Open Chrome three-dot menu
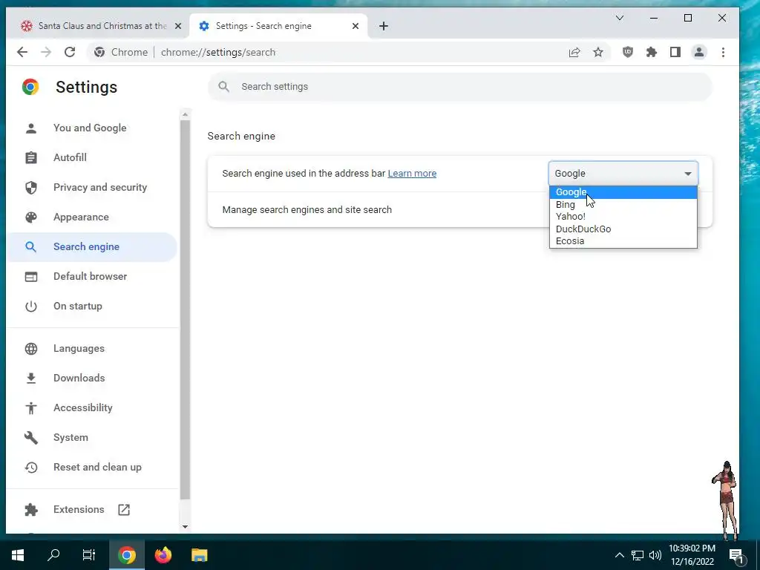The height and width of the screenshot is (570, 760). click(x=723, y=52)
